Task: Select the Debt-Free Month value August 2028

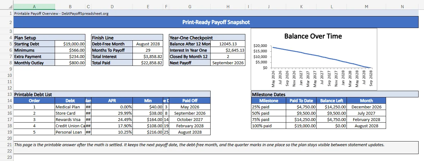Action: (x=148, y=44)
